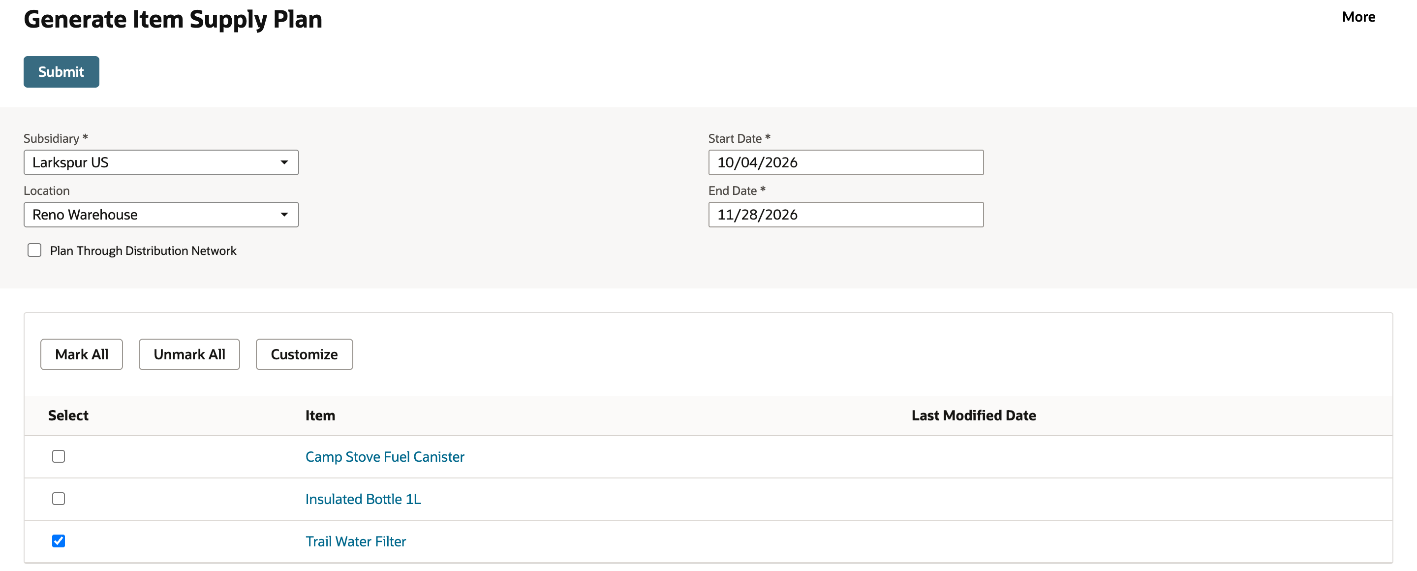Click the Item column header
Screen dimensions: 1417x571
[x=320, y=415]
